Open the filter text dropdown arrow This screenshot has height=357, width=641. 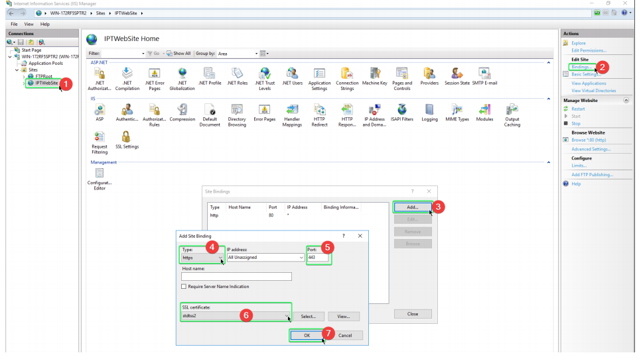point(143,54)
